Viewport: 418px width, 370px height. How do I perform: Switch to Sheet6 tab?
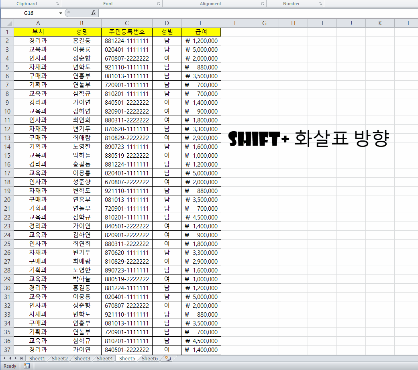click(149, 358)
